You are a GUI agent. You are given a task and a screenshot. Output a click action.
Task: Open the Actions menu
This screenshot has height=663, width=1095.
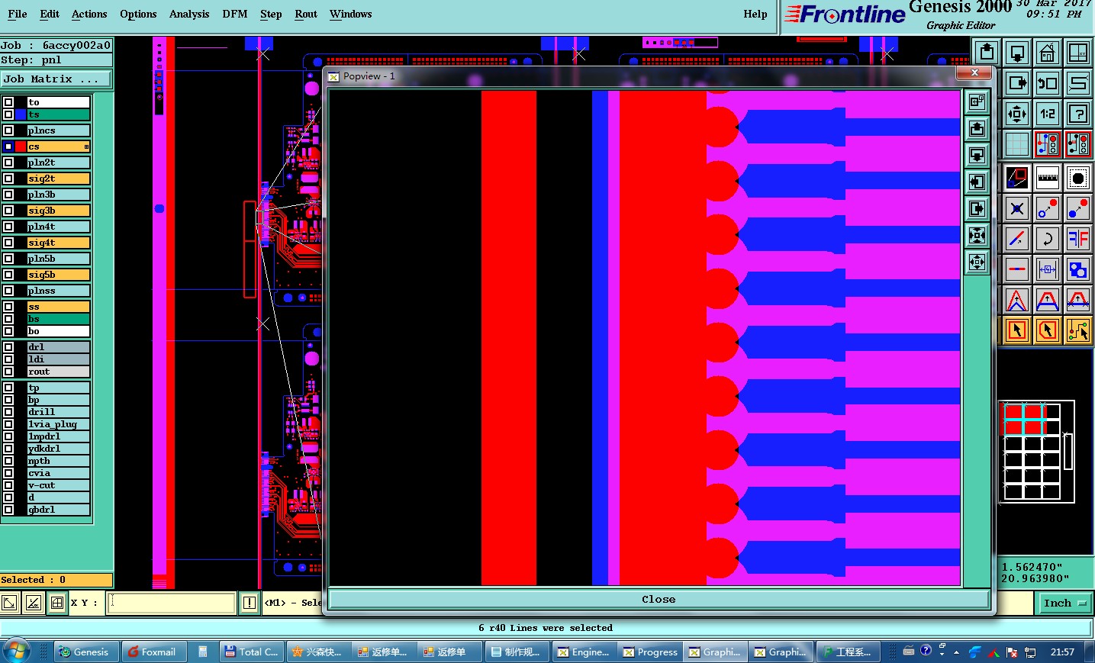tap(89, 14)
